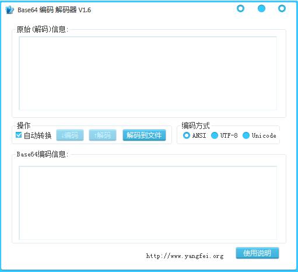Focus the Base64编码信息 text area
The height and width of the screenshot is (272, 298).
click(x=148, y=203)
